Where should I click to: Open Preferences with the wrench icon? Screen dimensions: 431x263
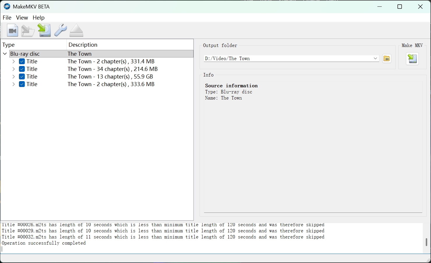point(60,30)
